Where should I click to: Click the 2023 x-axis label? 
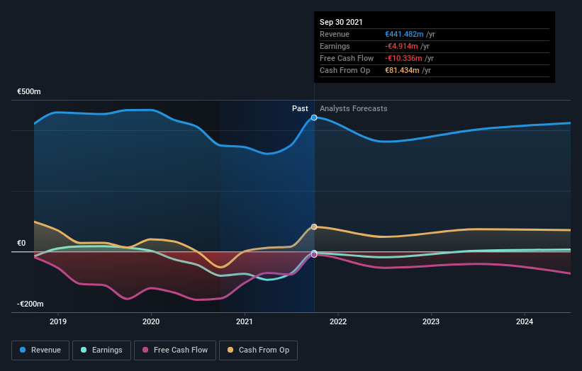(x=431, y=321)
